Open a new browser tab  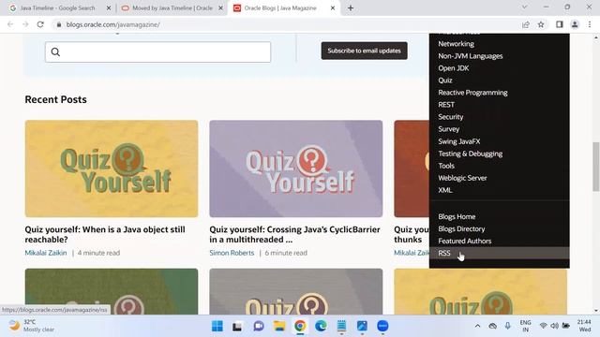[351, 8]
